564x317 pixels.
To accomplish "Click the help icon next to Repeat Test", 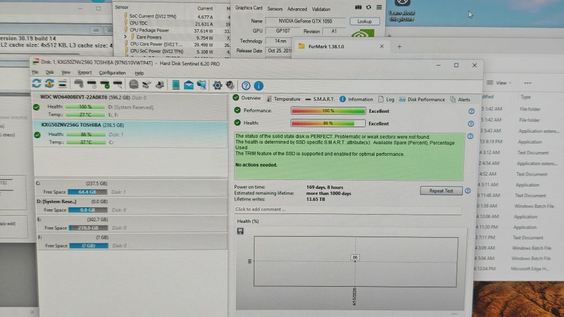I will (x=468, y=191).
